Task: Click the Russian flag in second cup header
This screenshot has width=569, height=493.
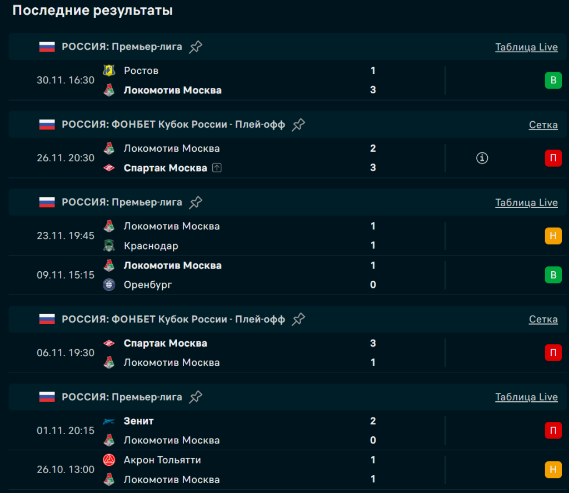Action: [47, 319]
